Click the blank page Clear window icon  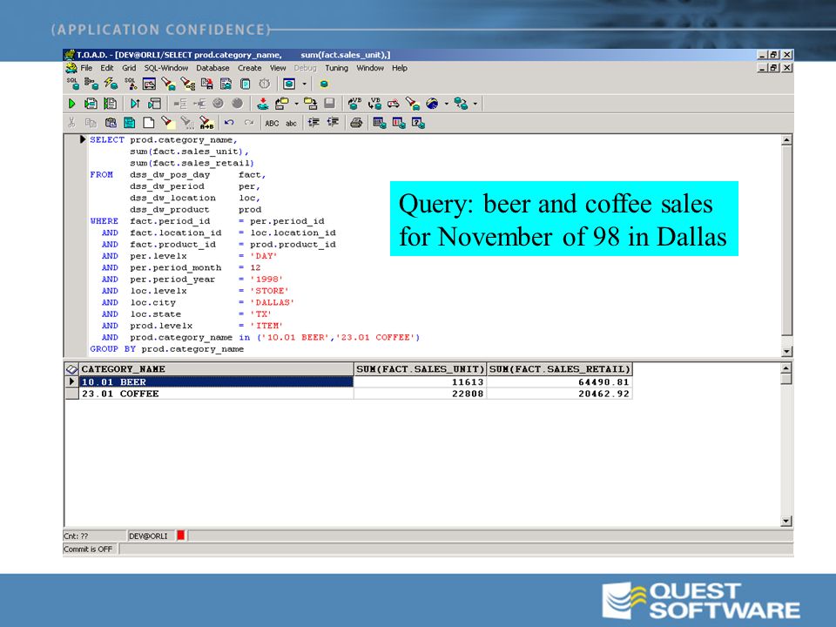(x=149, y=123)
